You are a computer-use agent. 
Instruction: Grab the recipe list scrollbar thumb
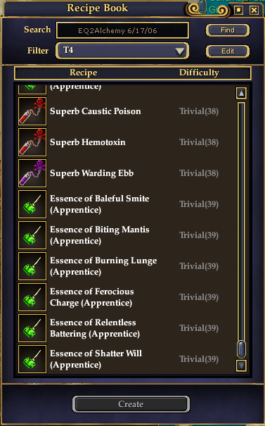tap(241, 349)
